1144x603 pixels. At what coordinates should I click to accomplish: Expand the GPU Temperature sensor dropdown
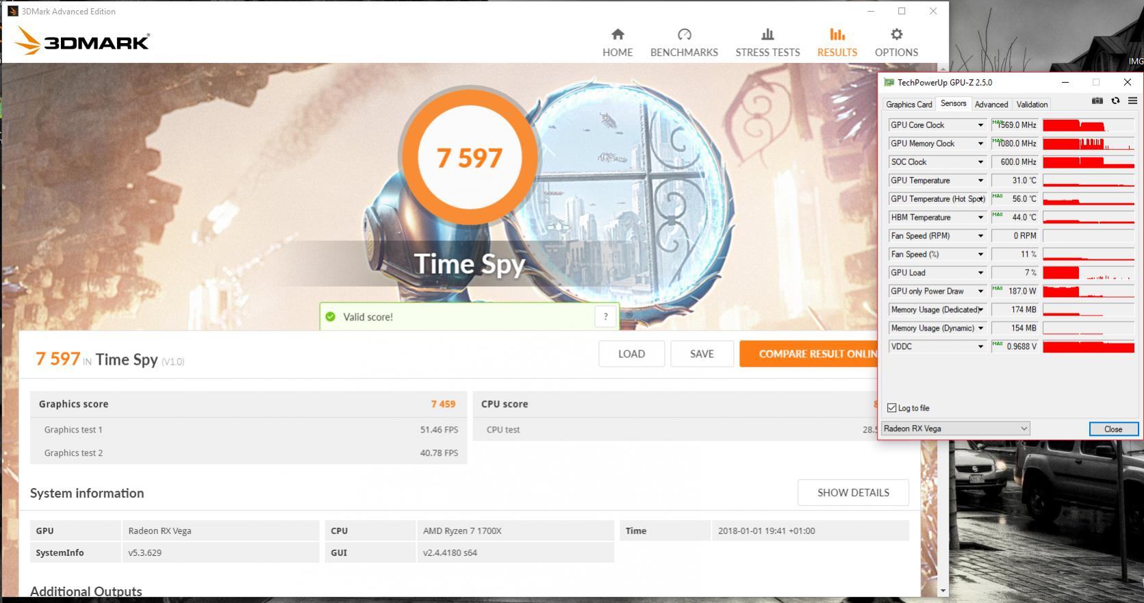[x=980, y=181]
